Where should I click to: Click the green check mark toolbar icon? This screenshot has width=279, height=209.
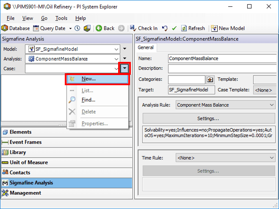tap(174, 28)
